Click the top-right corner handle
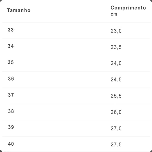The image size is (152, 152). 151,1
